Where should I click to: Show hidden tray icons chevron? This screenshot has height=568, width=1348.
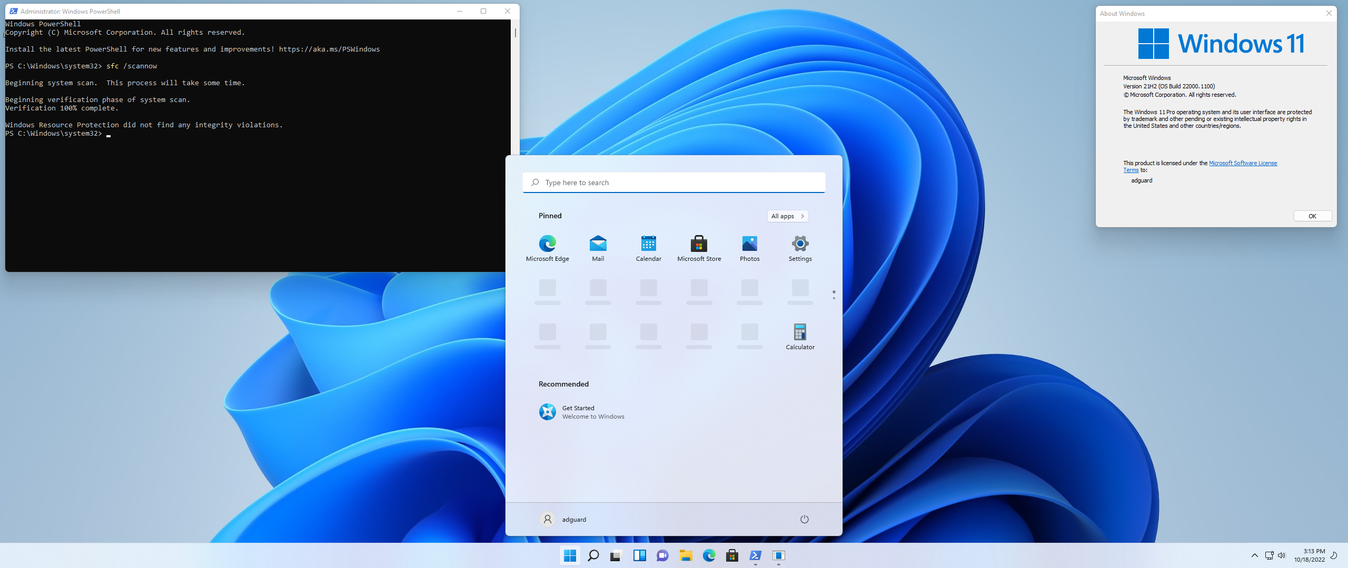(x=1254, y=555)
